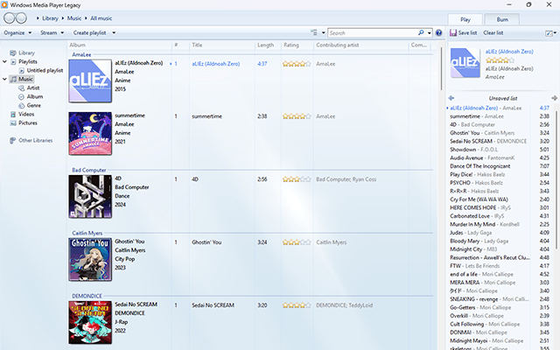The image size is (560, 350).
Task: Go forward with the forward arrow button
Action: [21, 17]
